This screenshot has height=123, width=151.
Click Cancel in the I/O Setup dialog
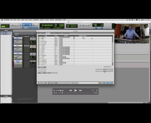coord(102,83)
